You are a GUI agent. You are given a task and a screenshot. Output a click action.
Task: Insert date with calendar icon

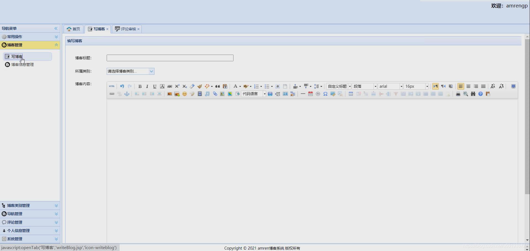310,94
